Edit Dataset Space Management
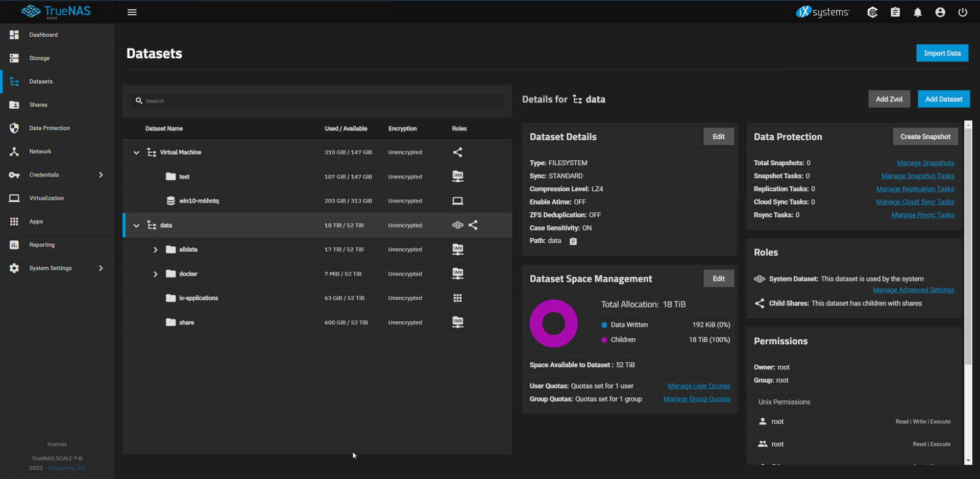 (719, 279)
